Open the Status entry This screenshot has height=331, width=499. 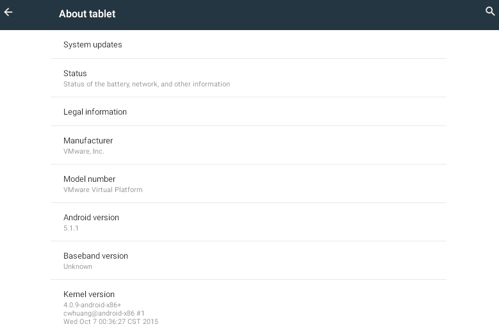[x=249, y=78]
